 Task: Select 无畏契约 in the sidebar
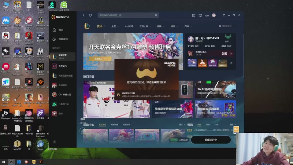(x=63, y=66)
